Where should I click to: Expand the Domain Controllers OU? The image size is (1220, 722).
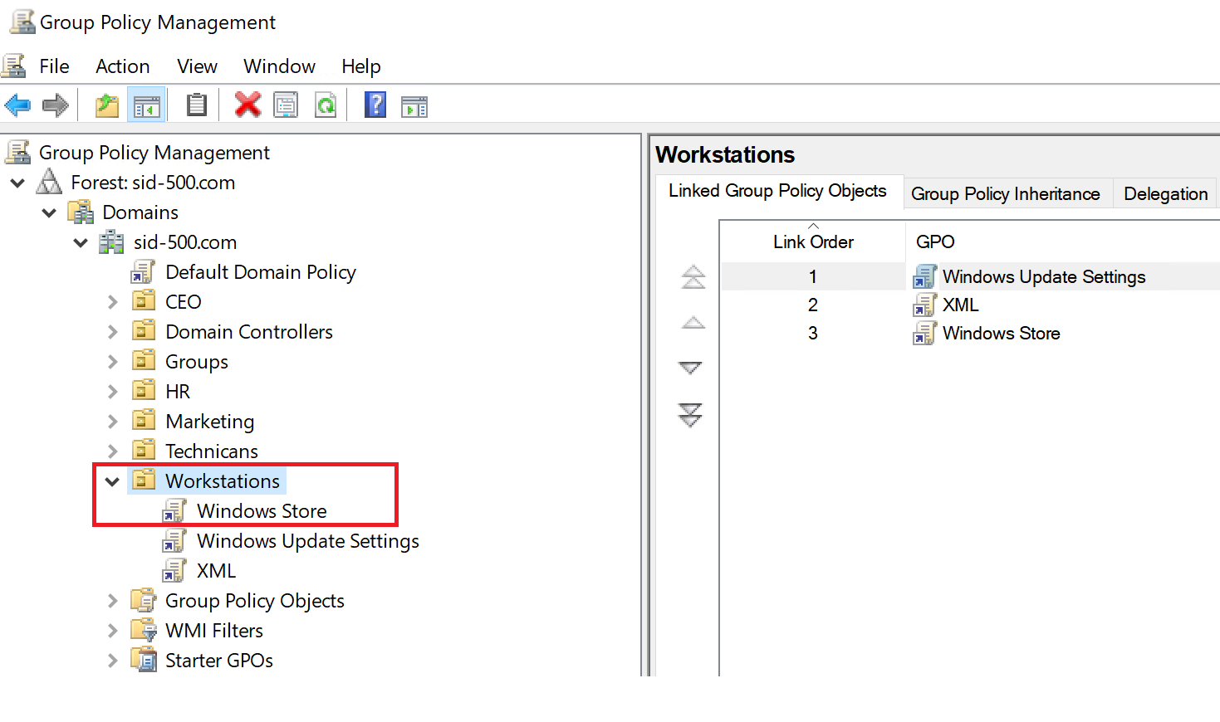112,332
